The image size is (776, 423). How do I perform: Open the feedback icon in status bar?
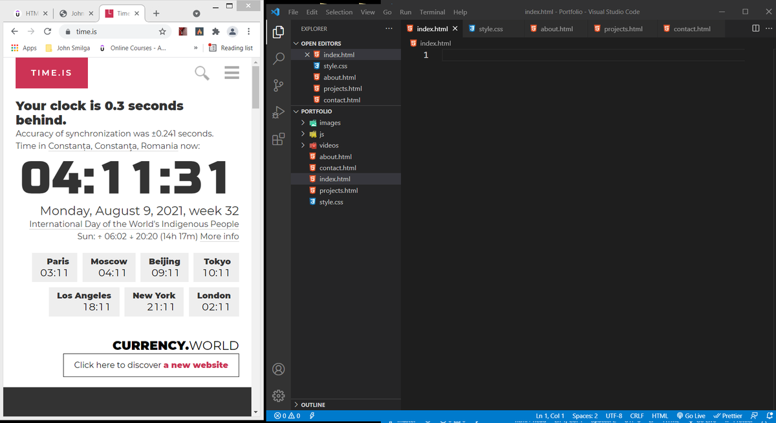pos(755,416)
